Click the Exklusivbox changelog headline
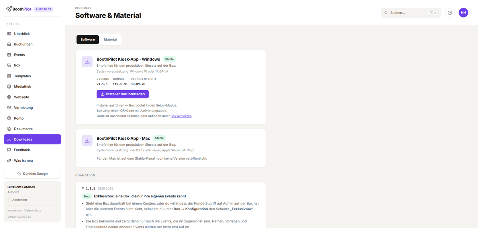Viewport: 478px width, 228px height. point(140,196)
